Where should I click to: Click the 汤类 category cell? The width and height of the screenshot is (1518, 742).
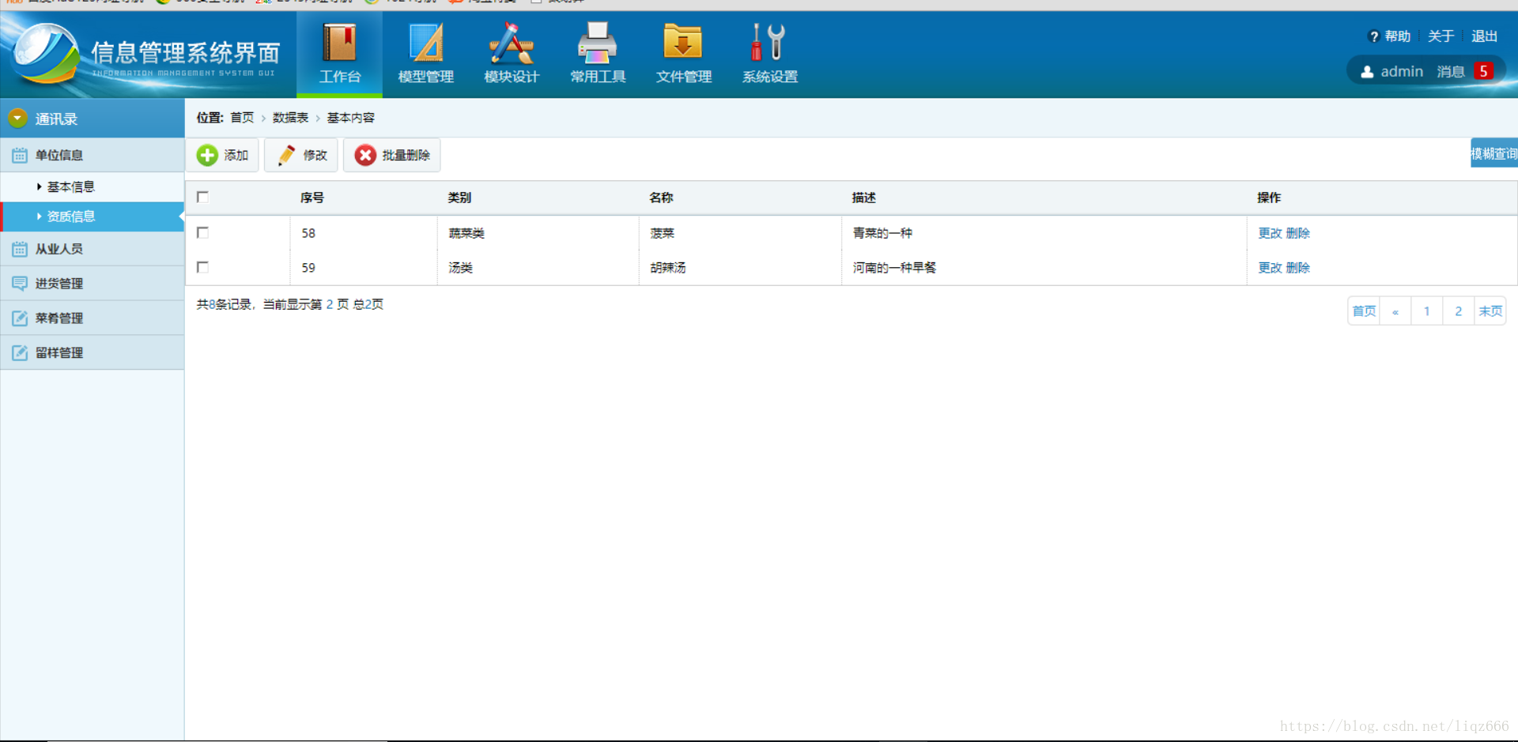coord(461,268)
